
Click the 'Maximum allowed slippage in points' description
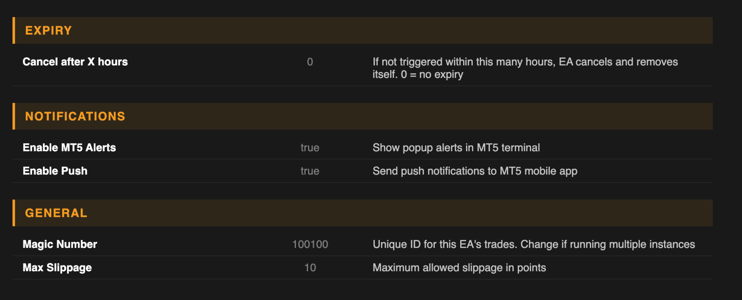coord(459,267)
